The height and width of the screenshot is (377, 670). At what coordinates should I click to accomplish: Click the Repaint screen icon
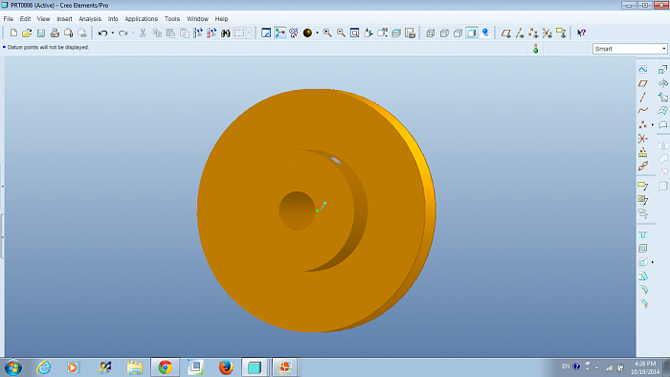tap(266, 33)
